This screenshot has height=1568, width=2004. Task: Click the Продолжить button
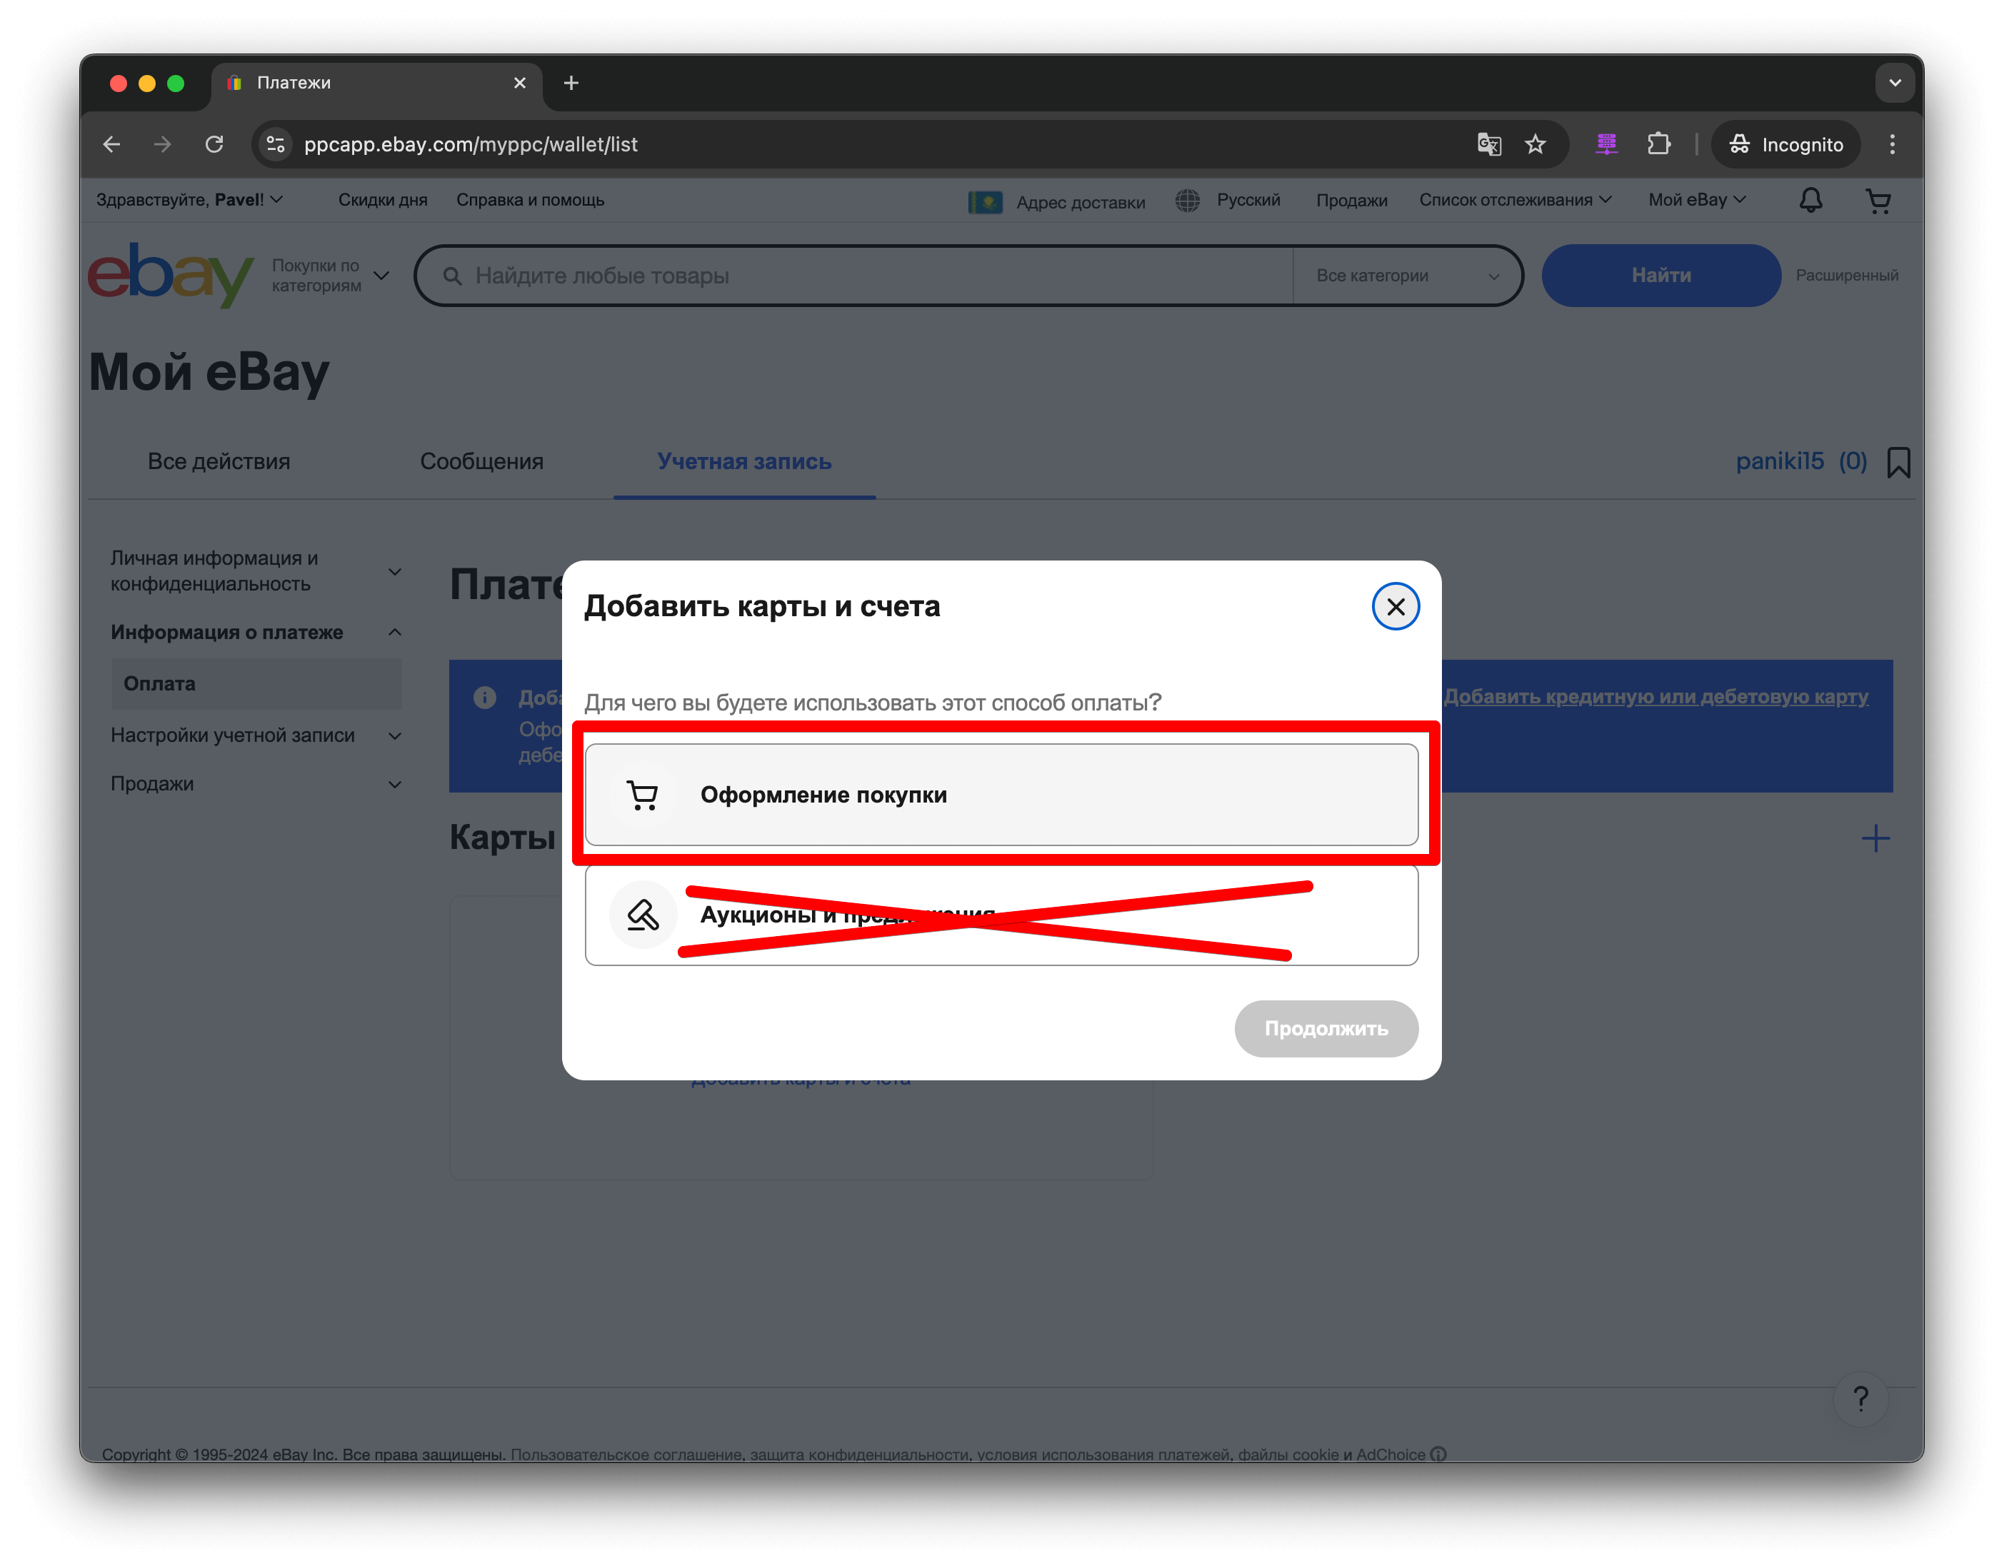[x=1326, y=1028]
